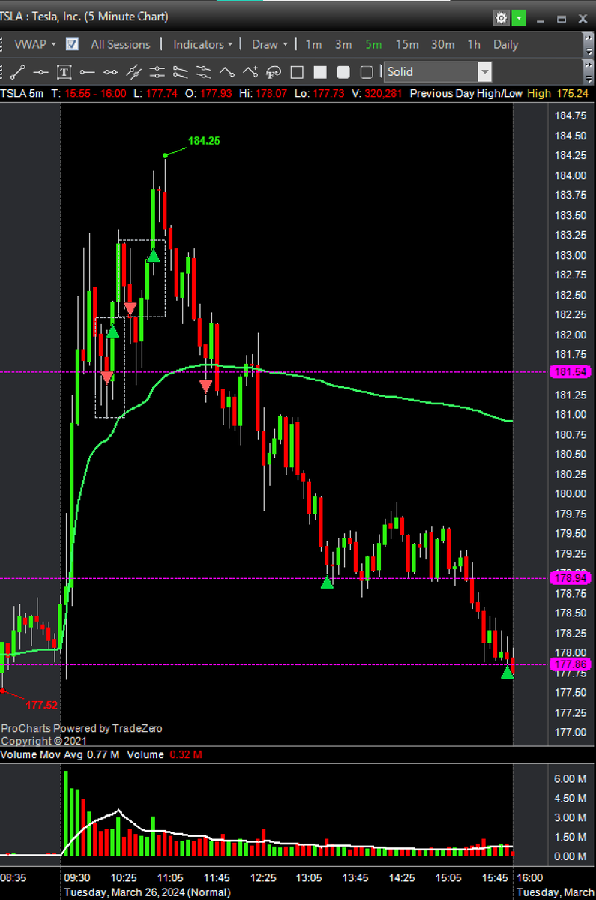Select the filled rectangle shape tool
This screenshot has width=596, height=900.
coord(320,72)
